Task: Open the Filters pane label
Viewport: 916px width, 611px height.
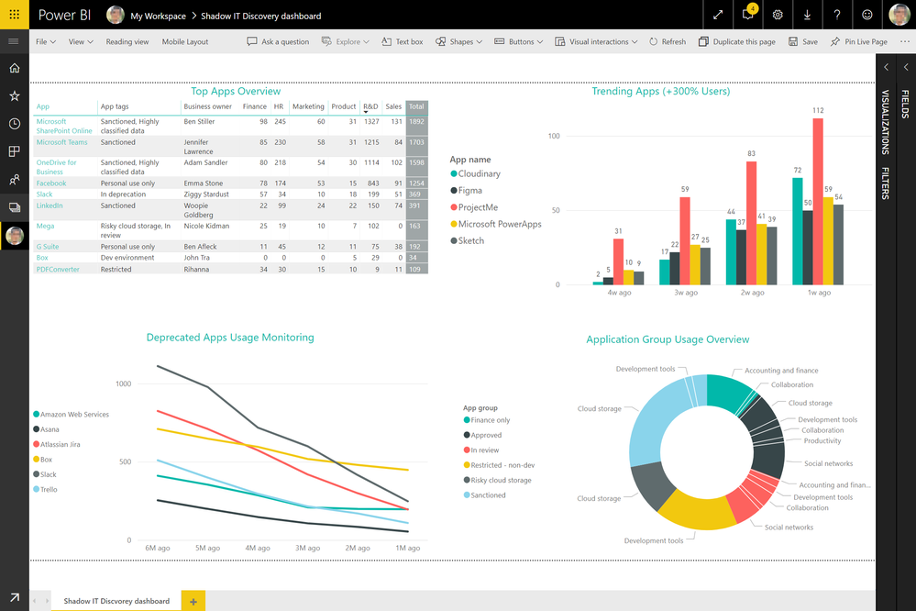Action: (886, 183)
